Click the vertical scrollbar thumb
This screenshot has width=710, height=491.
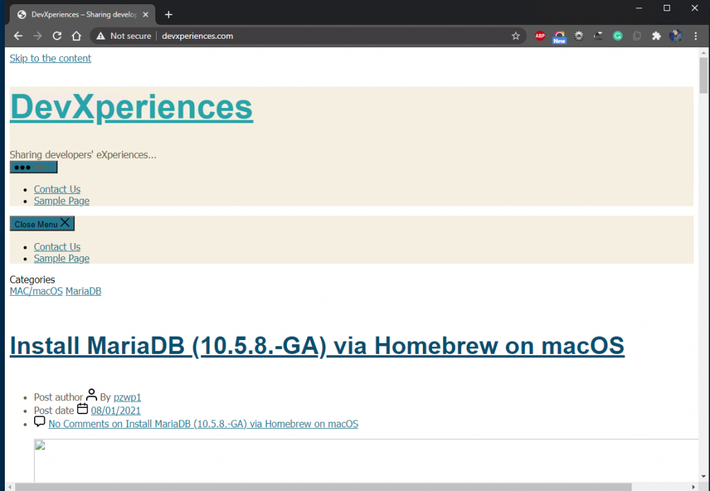(x=703, y=75)
